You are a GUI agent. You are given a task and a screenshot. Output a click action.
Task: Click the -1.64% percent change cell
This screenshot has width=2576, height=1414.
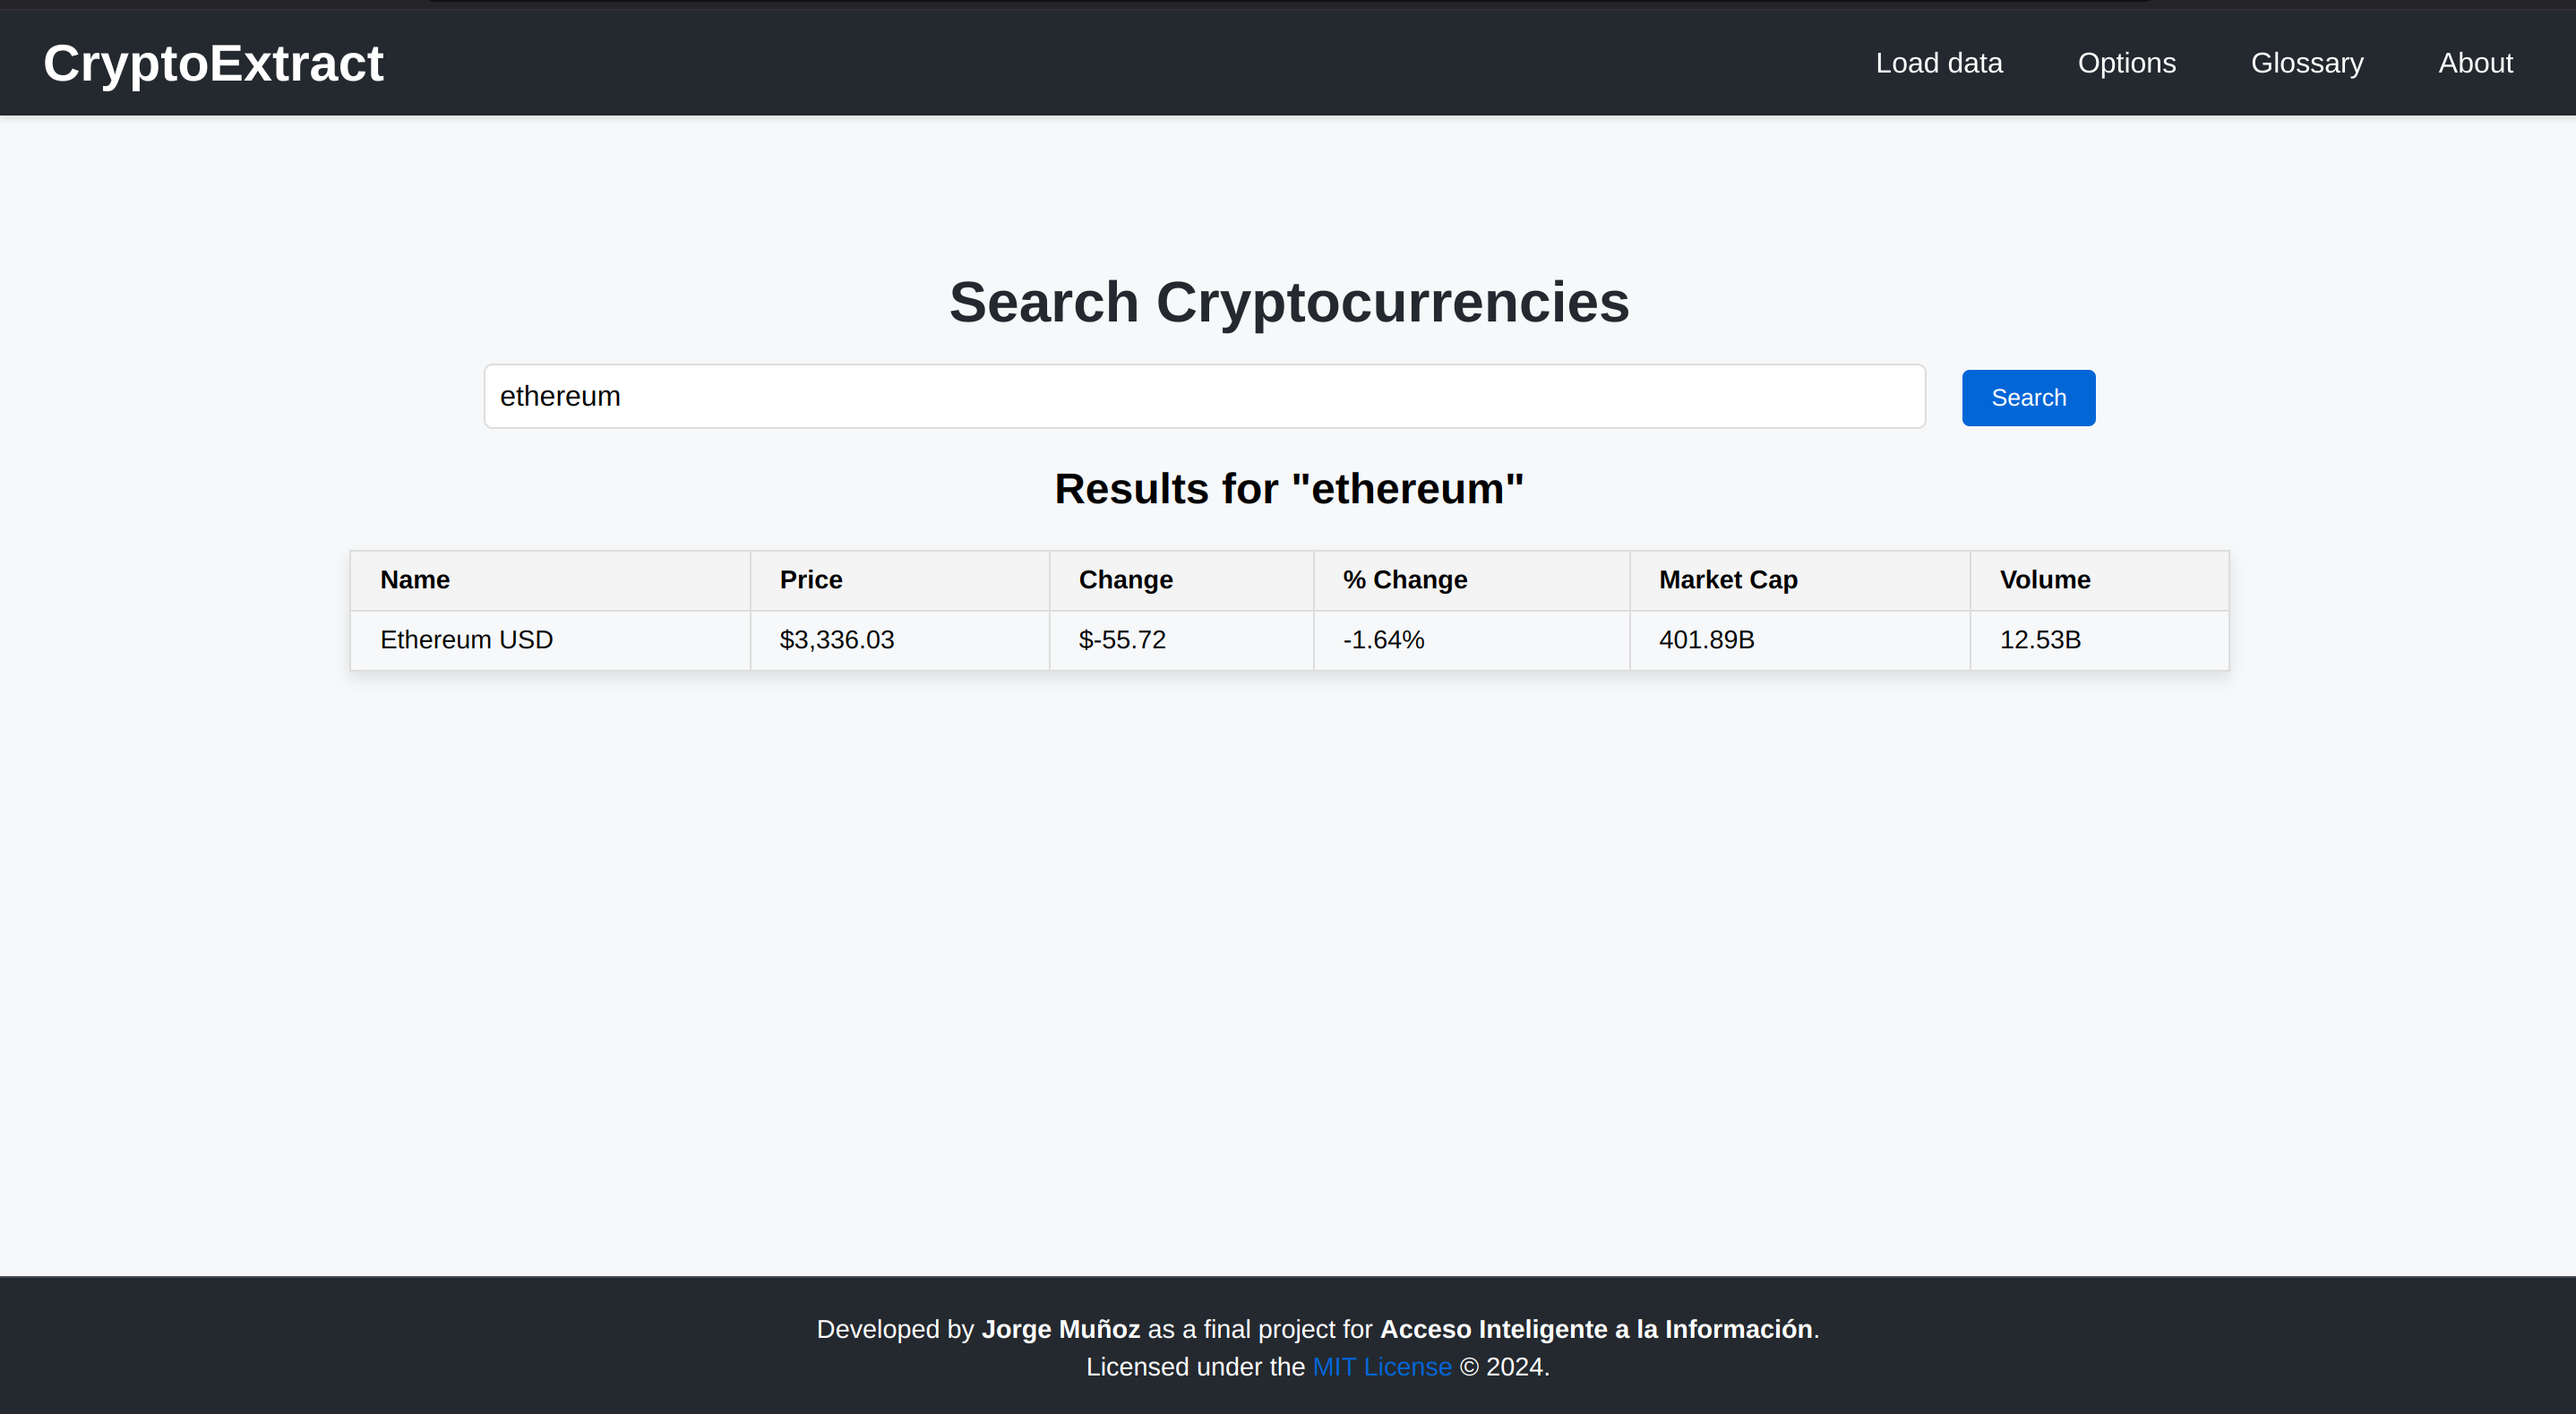pos(1383,640)
